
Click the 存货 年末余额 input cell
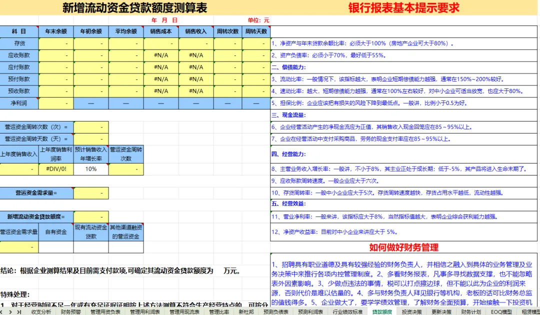click(56, 43)
